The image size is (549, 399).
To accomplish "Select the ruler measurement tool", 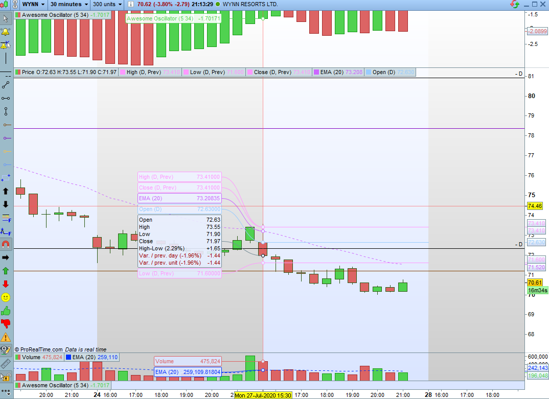I will [6, 364].
